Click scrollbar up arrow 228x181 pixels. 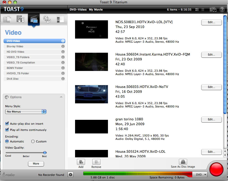click(225, 151)
